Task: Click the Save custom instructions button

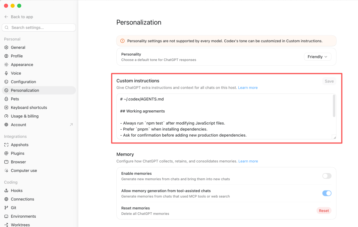Action: 329,81
